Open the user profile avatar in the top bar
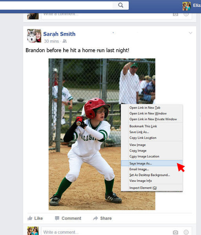Screen dimensions: 201x235 186,6
